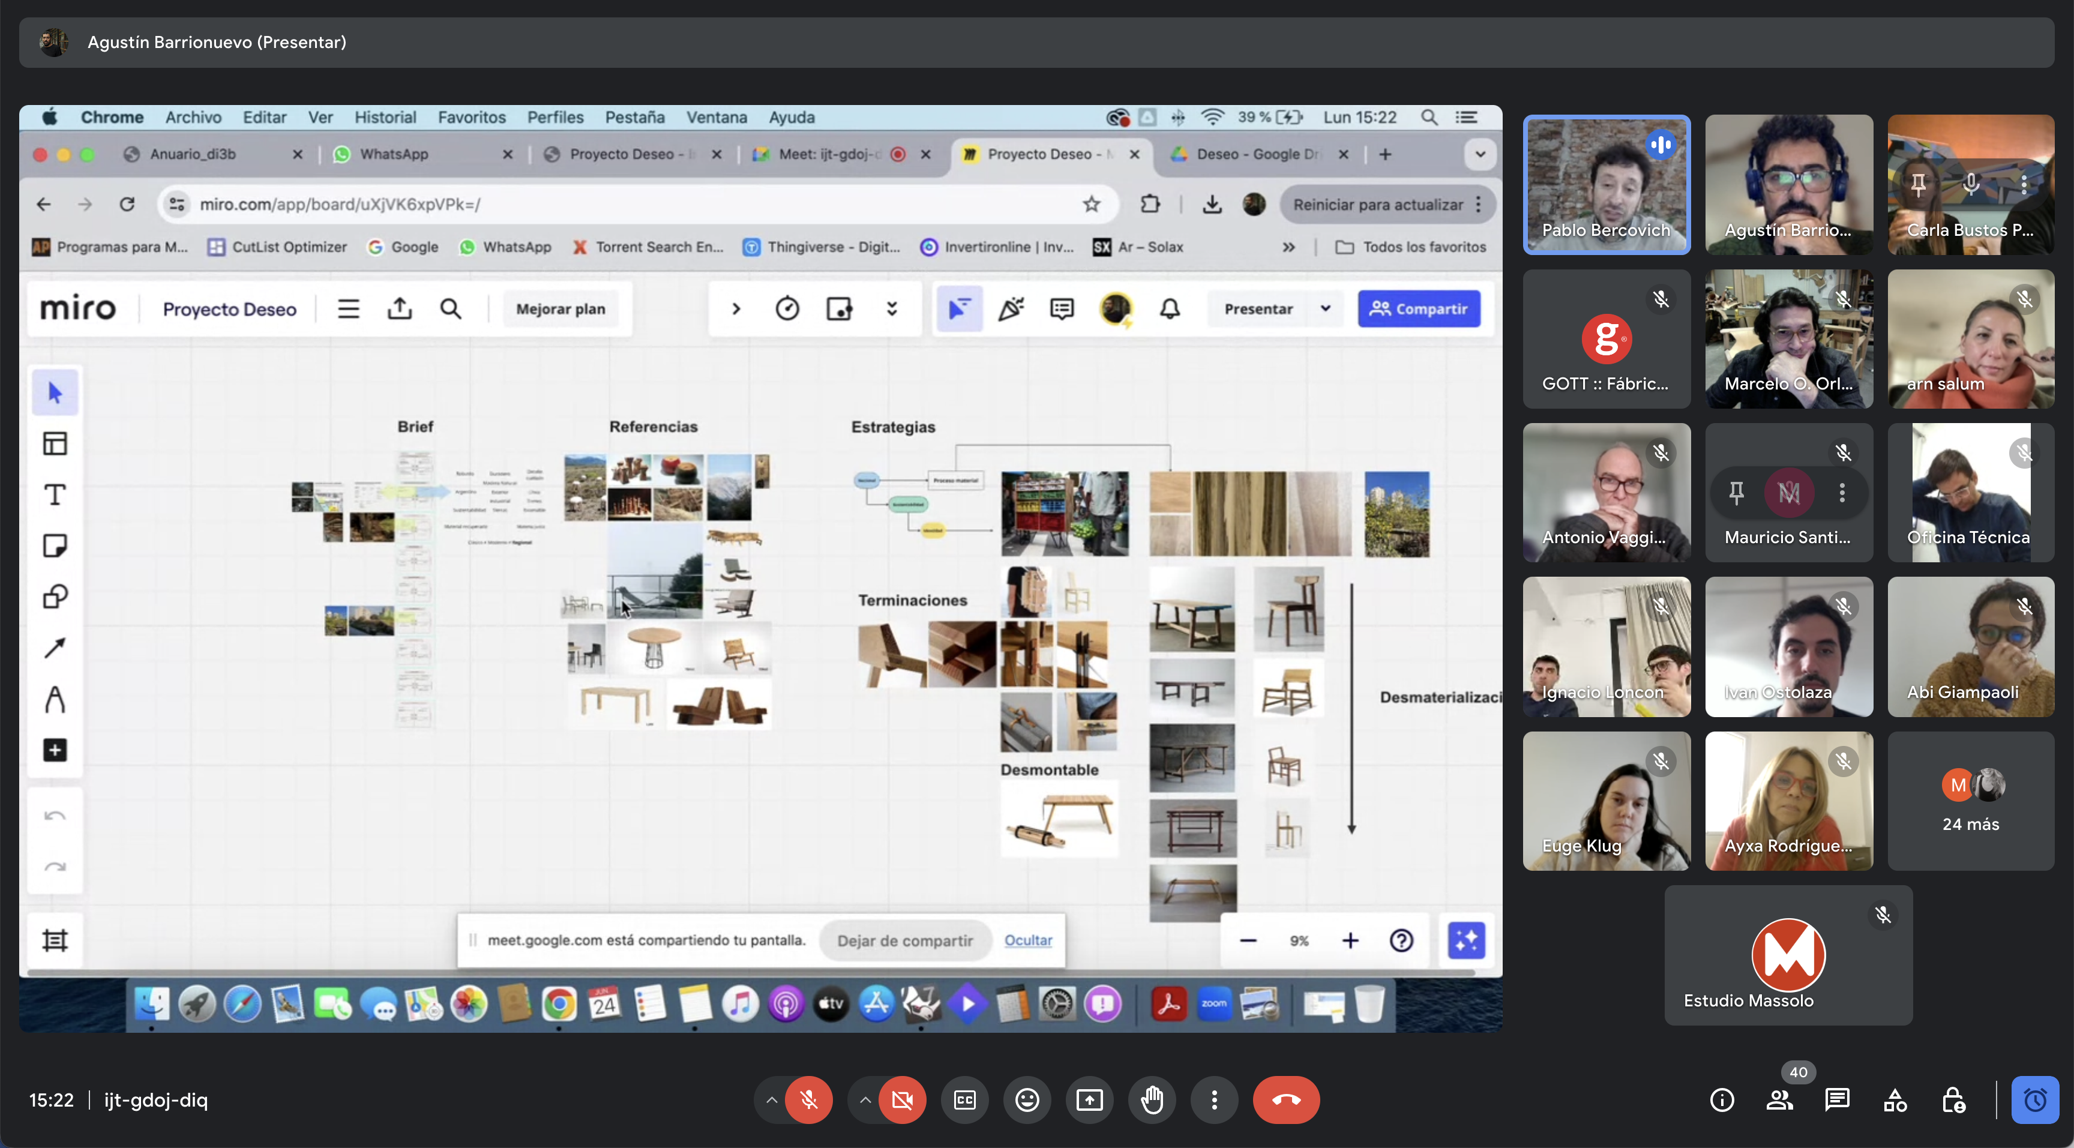Toggle closed captions in Meet
2074x1148 pixels.
tap(964, 1100)
